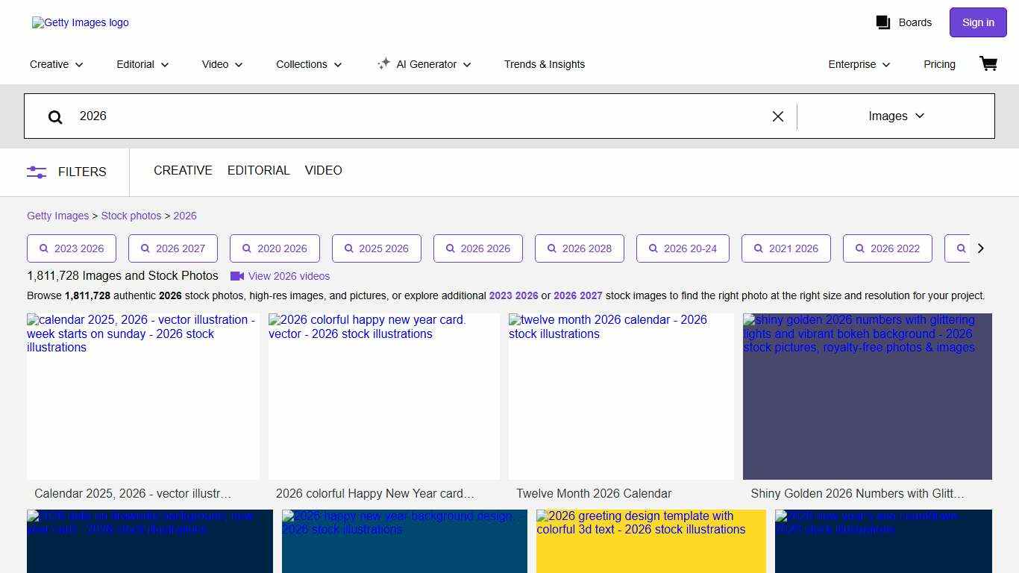Viewport: 1019px width, 573px height.
Task: Click the AI Generator sparkle icon
Action: 383,64
